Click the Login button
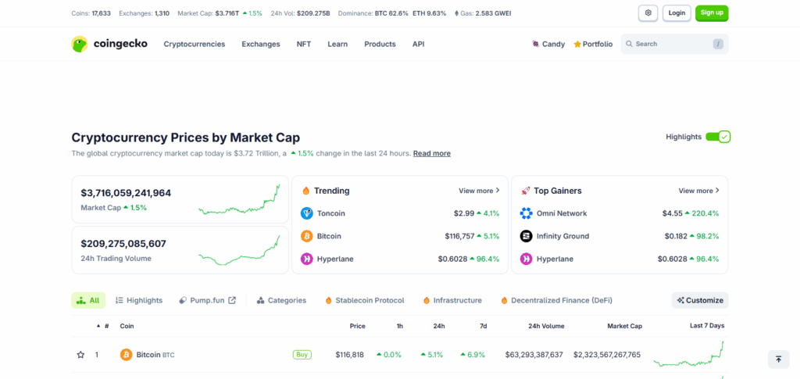Viewport: 800px width, 379px height. (677, 13)
